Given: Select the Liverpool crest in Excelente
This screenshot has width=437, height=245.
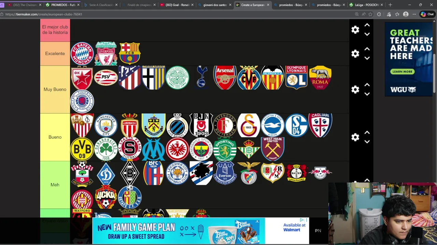Looking at the screenshot, I should click(x=106, y=53).
